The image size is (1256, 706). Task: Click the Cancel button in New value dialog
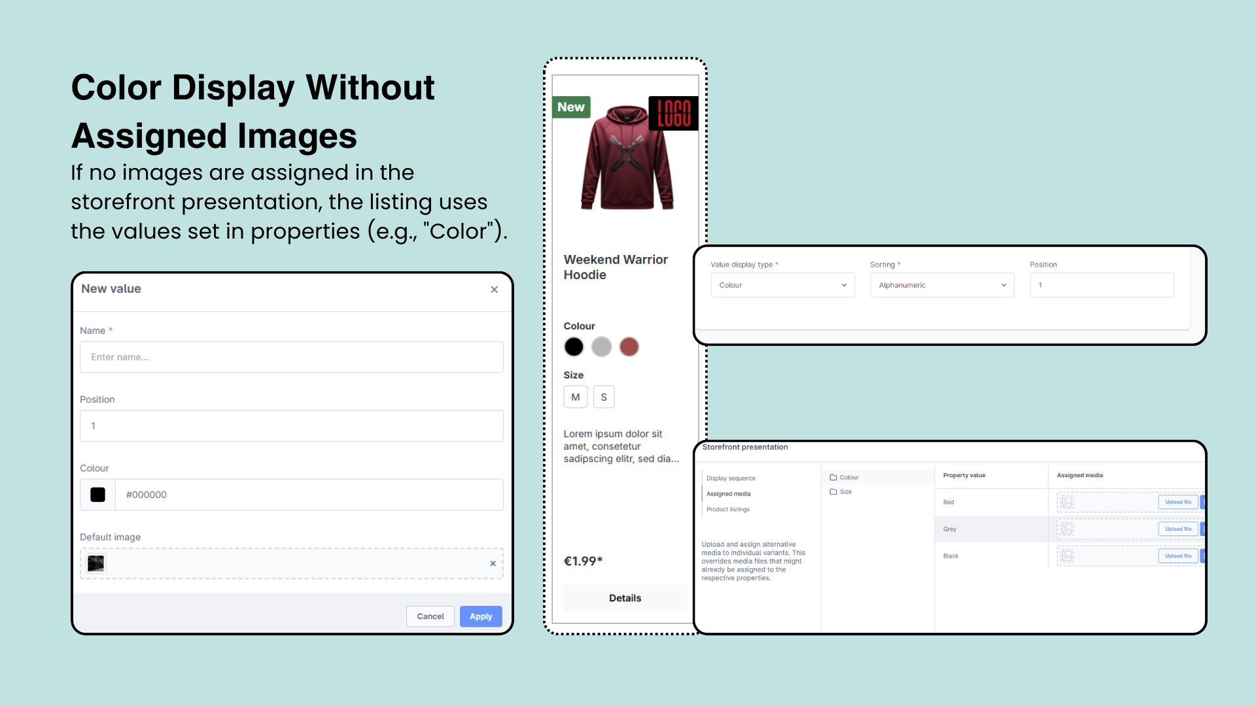point(430,616)
